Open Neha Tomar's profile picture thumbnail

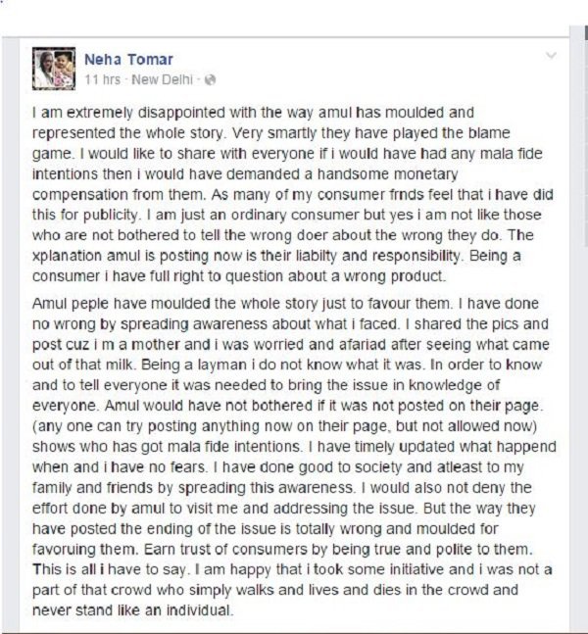(54, 69)
